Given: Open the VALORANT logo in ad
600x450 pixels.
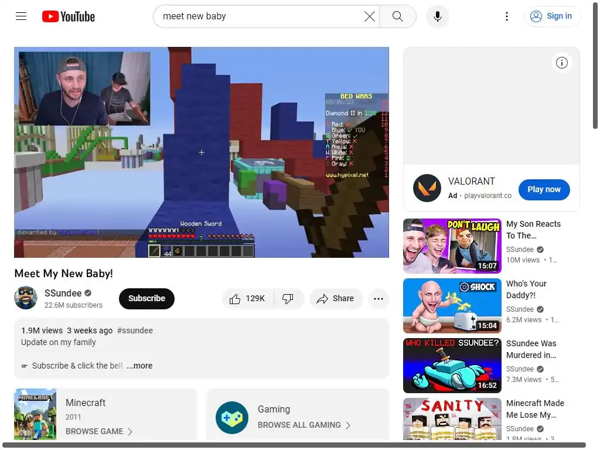Looking at the screenshot, I should (x=427, y=188).
